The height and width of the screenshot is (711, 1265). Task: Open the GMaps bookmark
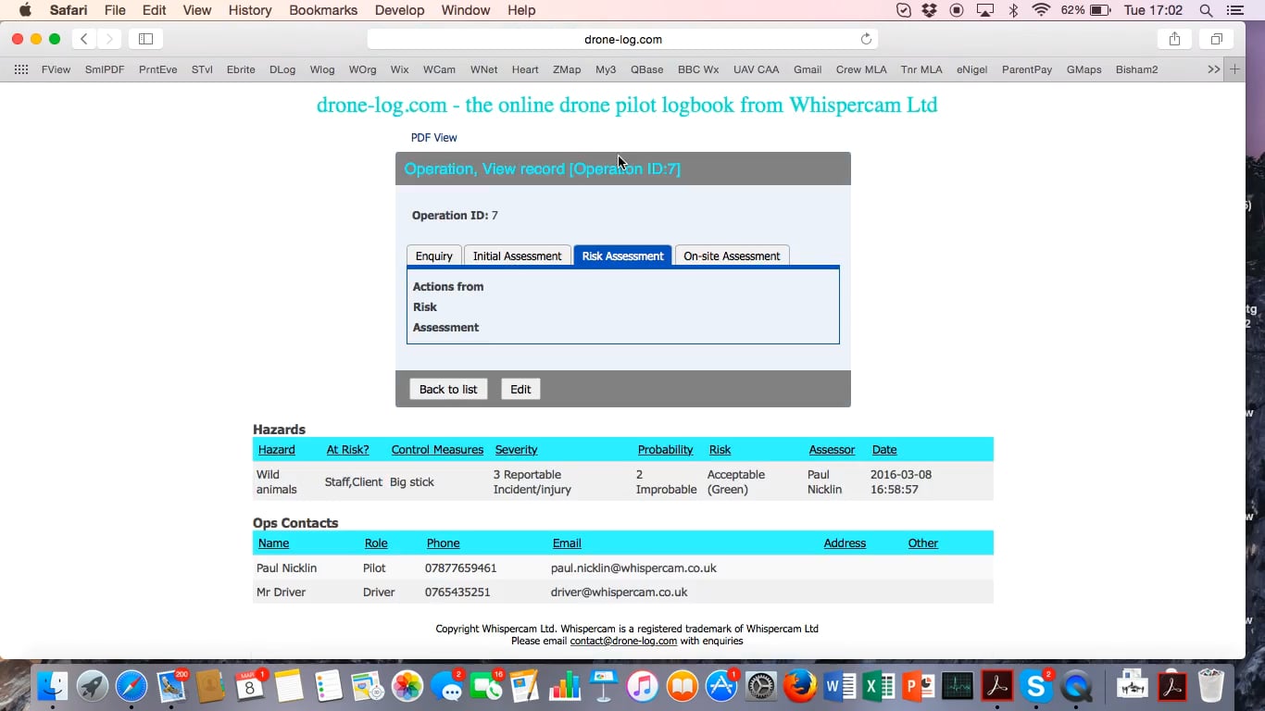[1083, 69]
